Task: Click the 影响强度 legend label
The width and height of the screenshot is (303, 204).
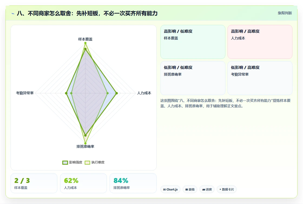Action: pos(76,162)
